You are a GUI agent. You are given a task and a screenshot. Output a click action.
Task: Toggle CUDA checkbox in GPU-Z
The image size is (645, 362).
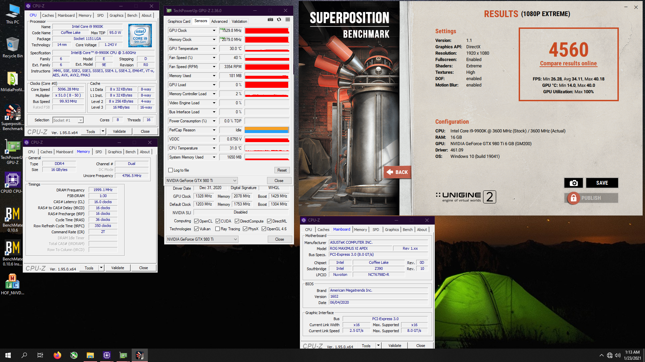[x=218, y=221]
